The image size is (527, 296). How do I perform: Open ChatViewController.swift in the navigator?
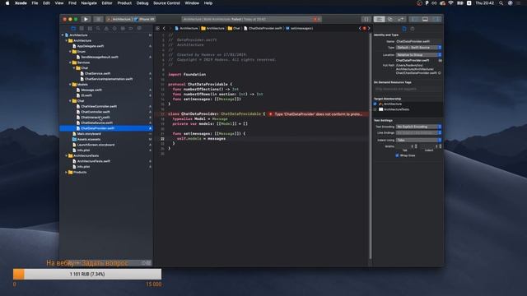click(x=99, y=106)
